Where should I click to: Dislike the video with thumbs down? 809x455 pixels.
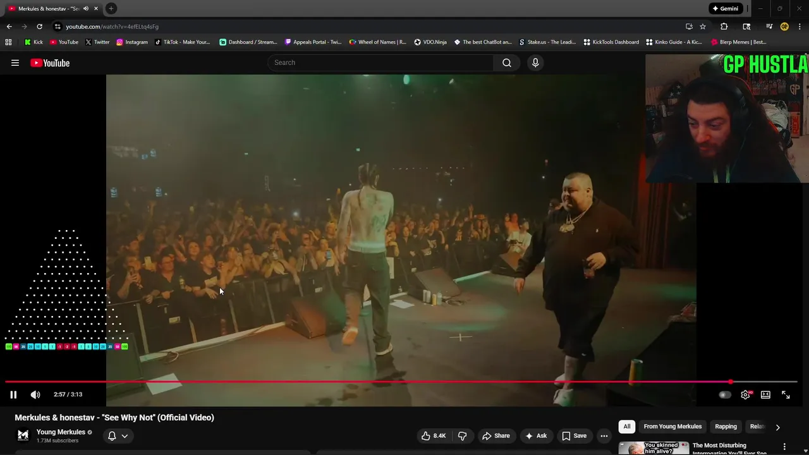(462, 435)
